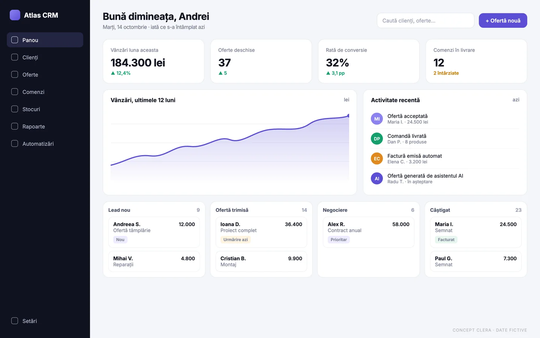This screenshot has height=338, width=540.
Task: Open Cristian B. Montaj card
Action: click(261, 261)
